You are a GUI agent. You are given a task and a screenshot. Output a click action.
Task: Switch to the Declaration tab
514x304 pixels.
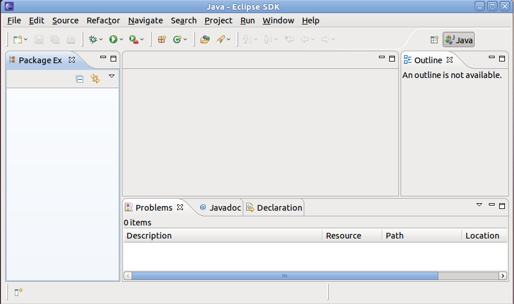274,208
